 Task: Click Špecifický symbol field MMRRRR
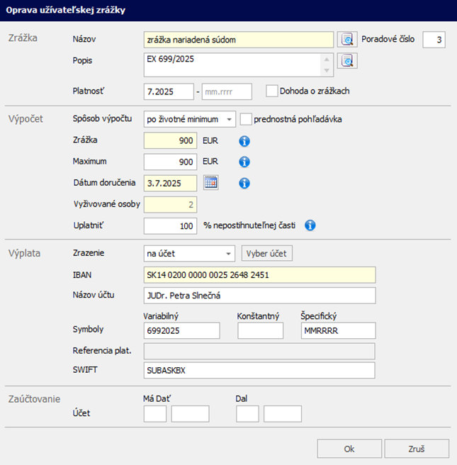point(338,330)
